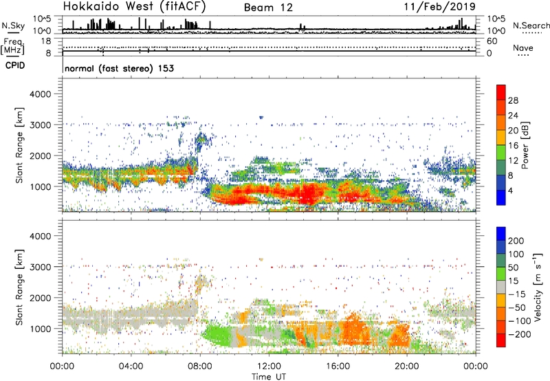This screenshot has height=381, width=550.
Task: Click the 20:00 time axis label
Action: coord(406,367)
